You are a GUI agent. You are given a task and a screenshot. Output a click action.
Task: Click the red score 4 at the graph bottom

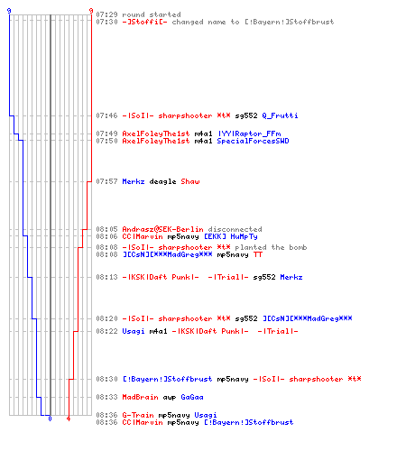coord(69,419)
